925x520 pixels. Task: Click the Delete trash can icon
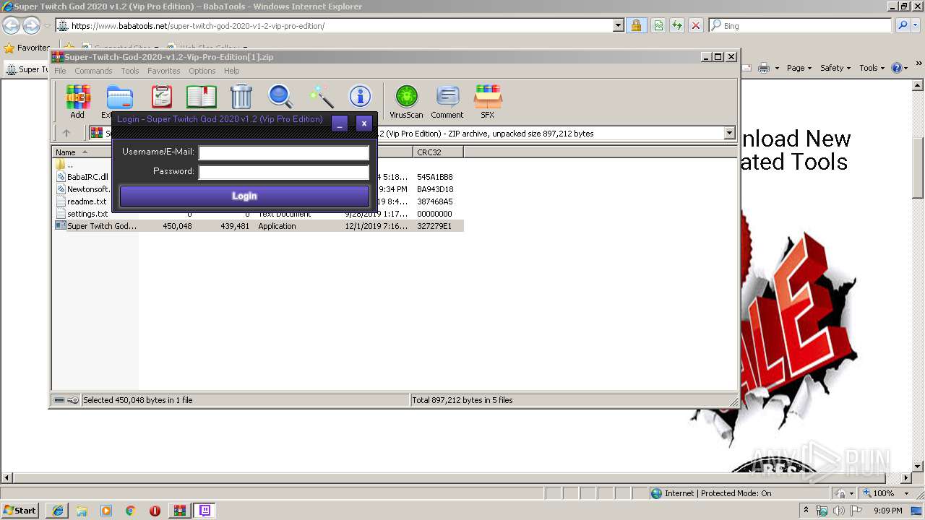241,97
